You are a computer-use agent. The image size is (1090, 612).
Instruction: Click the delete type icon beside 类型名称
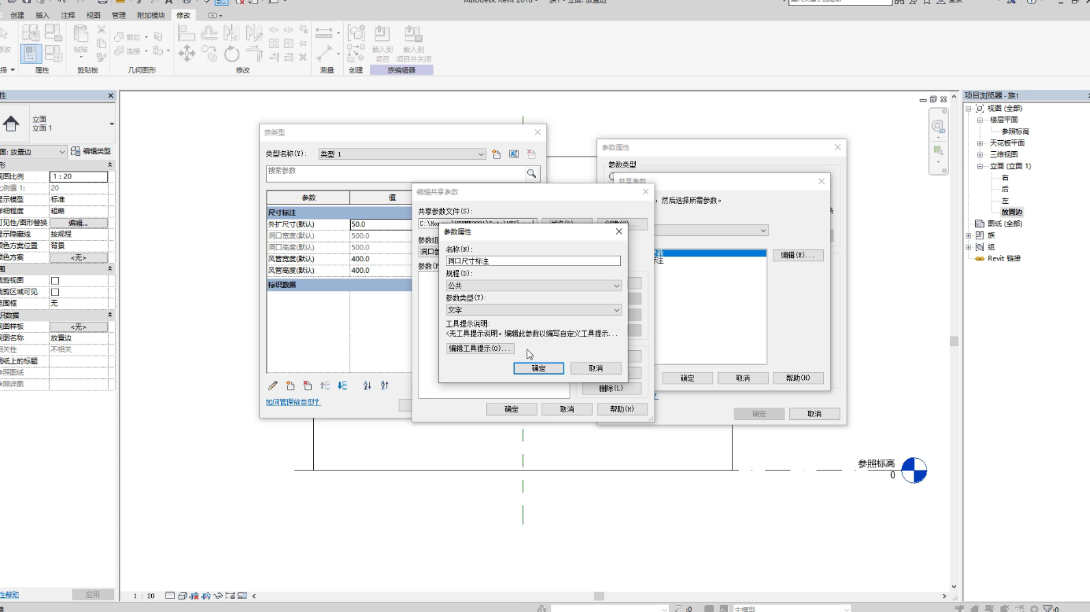click(531, 155)
